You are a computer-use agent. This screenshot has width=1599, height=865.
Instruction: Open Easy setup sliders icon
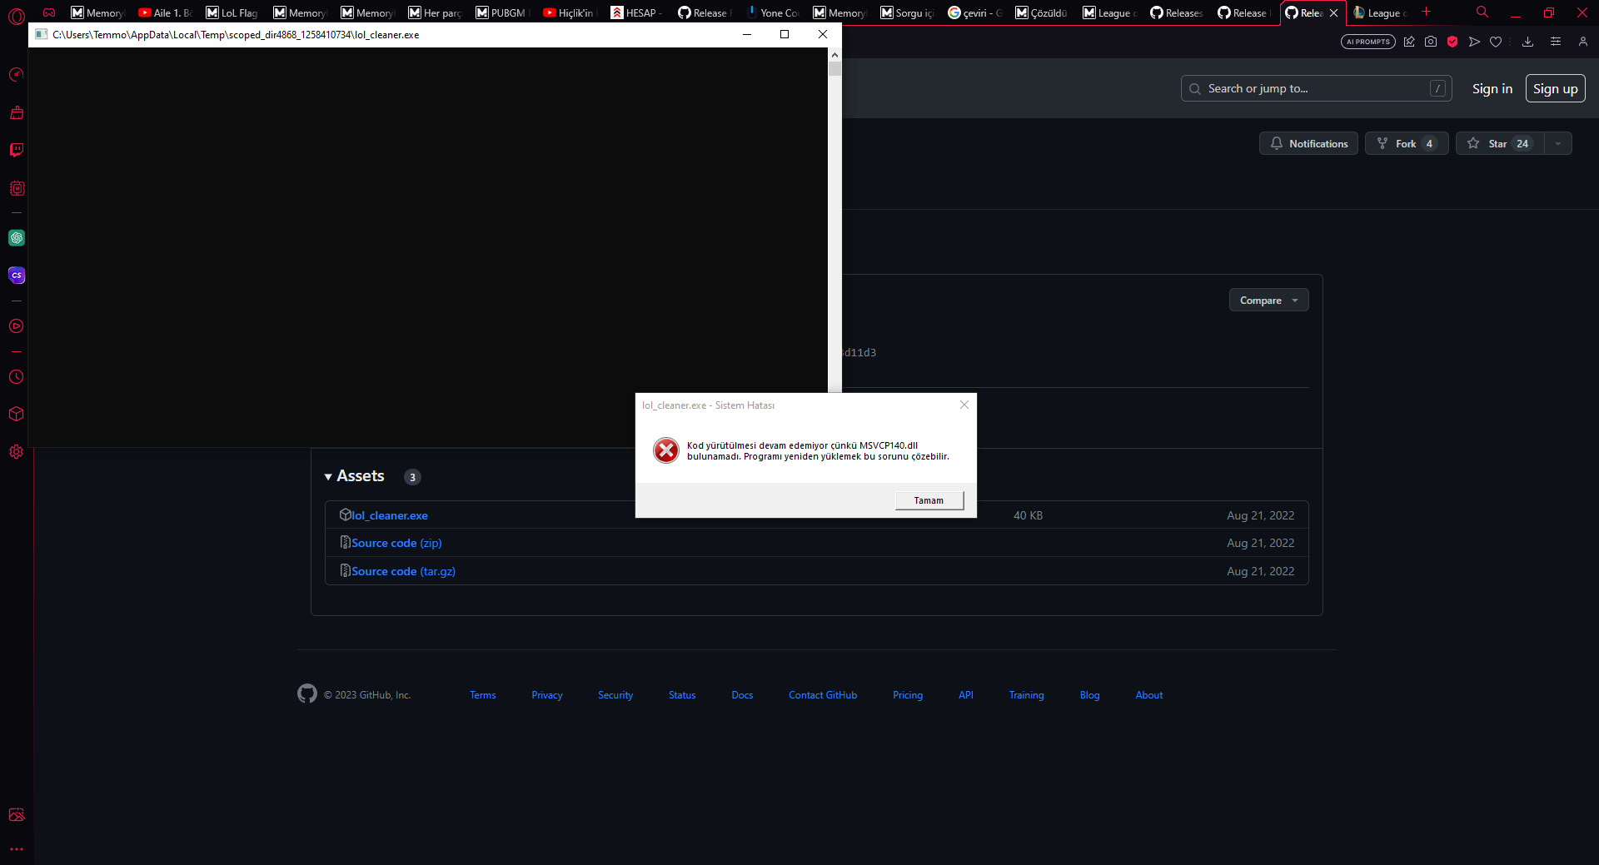click(x=1556, y=42)
